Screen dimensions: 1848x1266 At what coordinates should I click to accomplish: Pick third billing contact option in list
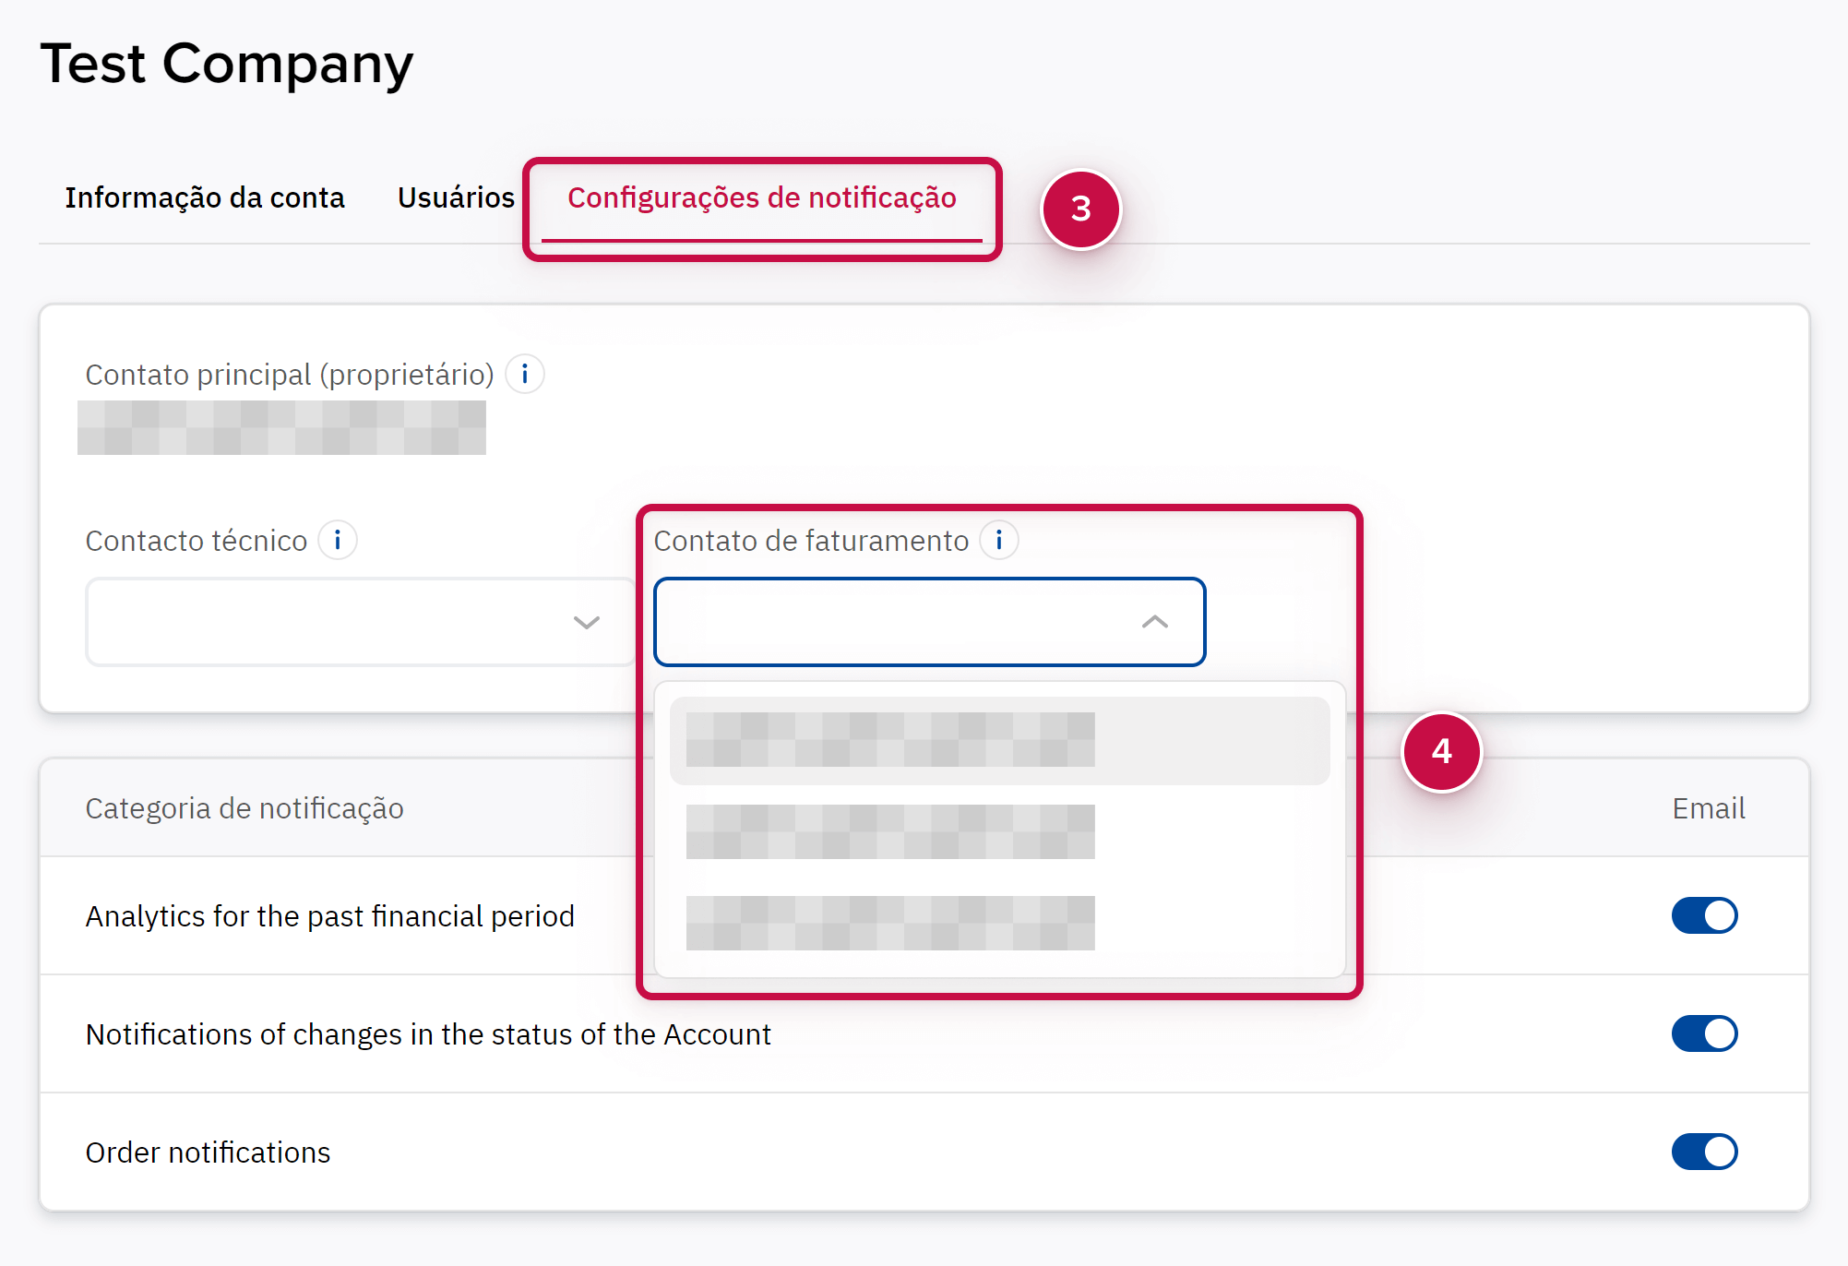click(x=999, y=924)
